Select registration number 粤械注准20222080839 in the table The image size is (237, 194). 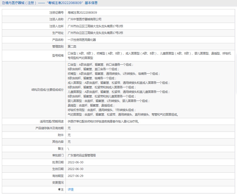click(82, 13)
